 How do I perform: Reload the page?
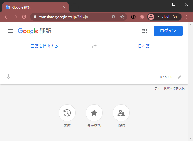tap(24, 17)
